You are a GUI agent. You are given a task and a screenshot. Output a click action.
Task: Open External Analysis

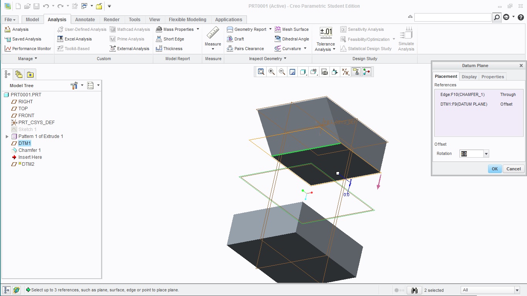point(129,49)
